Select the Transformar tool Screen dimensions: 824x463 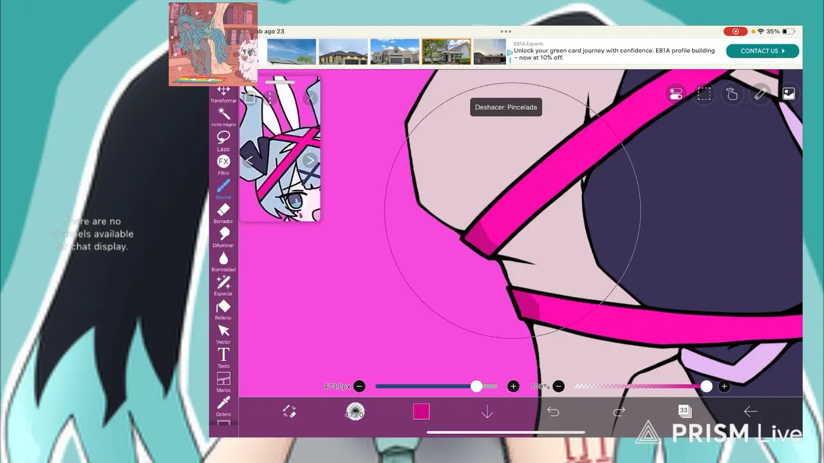223,94
